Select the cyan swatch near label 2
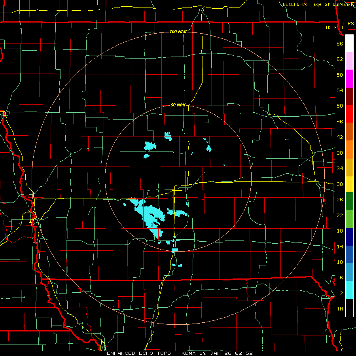Image resolution: width=356 pixels, height=356 pixels. click(349, 290)
